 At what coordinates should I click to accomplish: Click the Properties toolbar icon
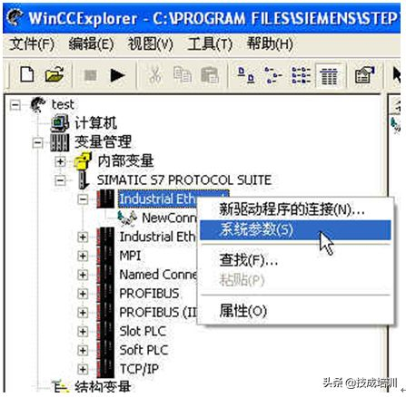tap(364, 75)
